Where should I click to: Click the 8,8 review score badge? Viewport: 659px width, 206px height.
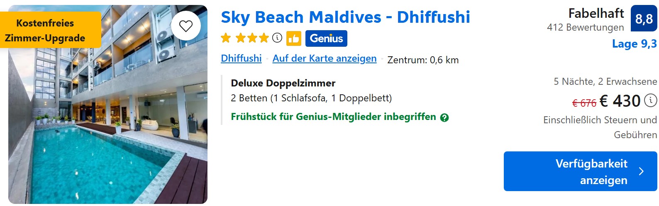point(644,19)
